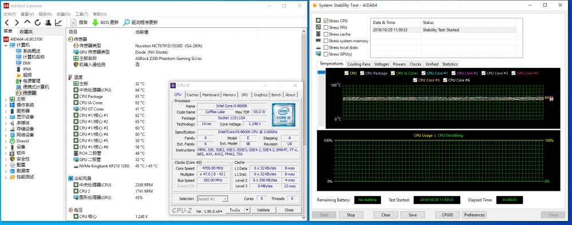Switch to the Statistics tab
This screenshot has height=225, width=572.
point(450,64)
